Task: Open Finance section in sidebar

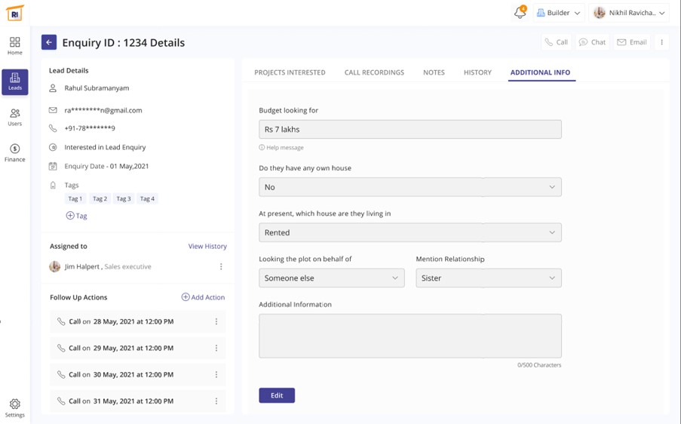Action: pos(14,152)
